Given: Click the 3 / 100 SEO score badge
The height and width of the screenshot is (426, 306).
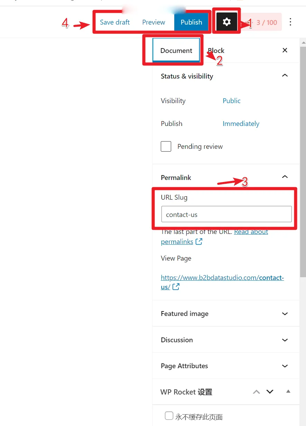Looking at the screenshot, I should (x=263, y=22).
